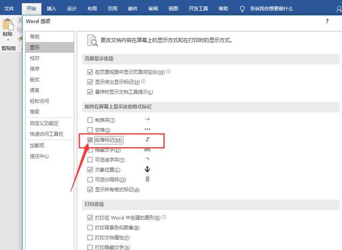Viewport: 342px width, 250px height.
Task: Select 显示 in the options sidebar
Action: 50,47
